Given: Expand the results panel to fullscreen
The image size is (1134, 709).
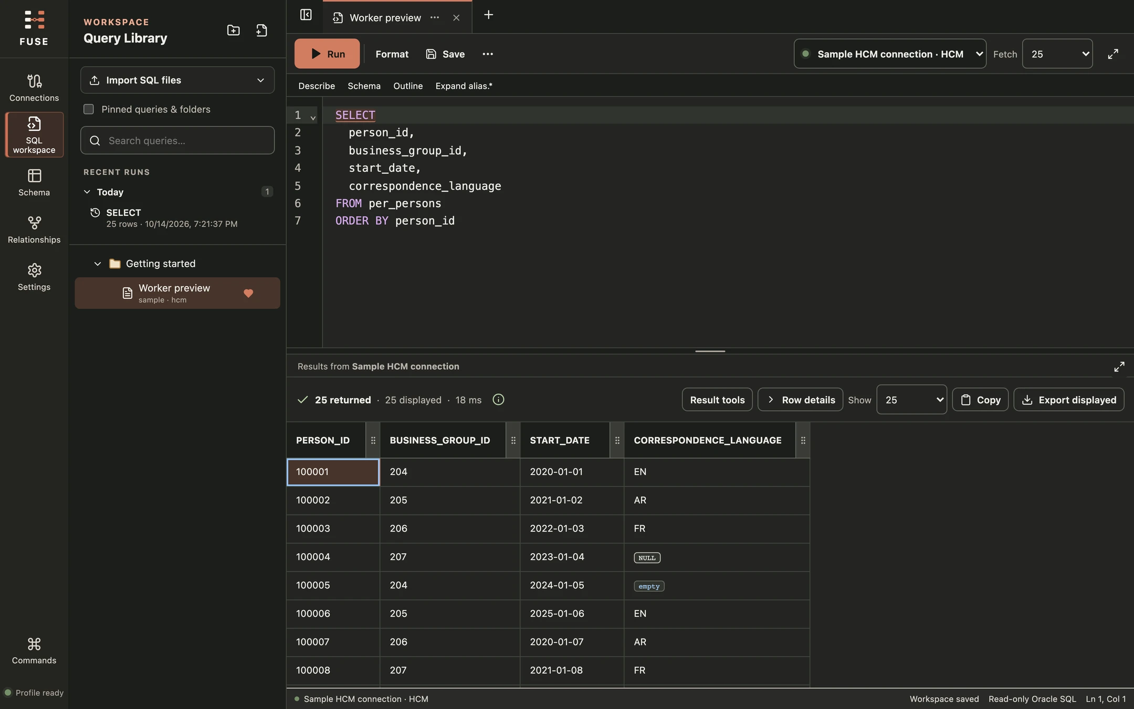Looking at the screenshot, I should 1119,367.
